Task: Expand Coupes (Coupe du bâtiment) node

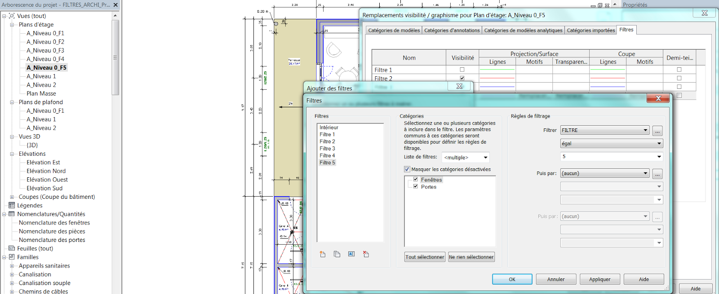Action: coord(12,197)
